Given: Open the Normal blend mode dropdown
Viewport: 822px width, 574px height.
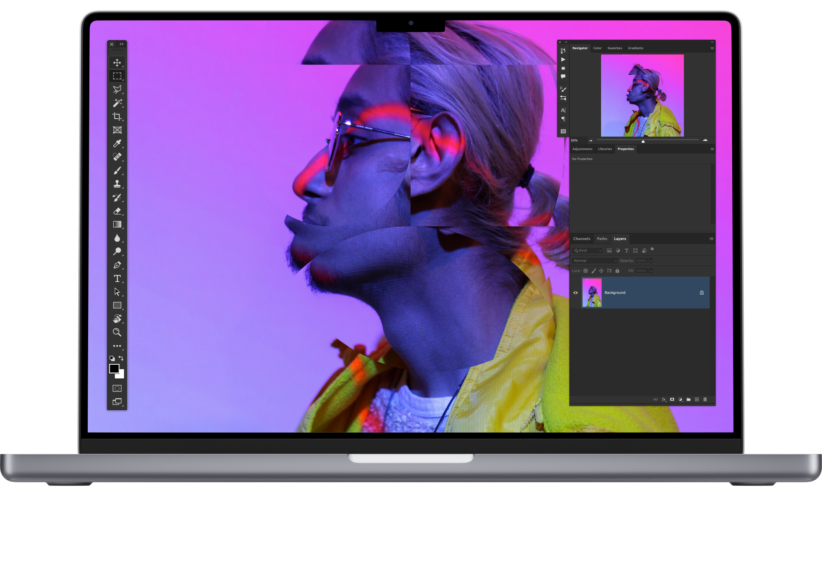Looking at the screenshot, I should tap(595, 261).
